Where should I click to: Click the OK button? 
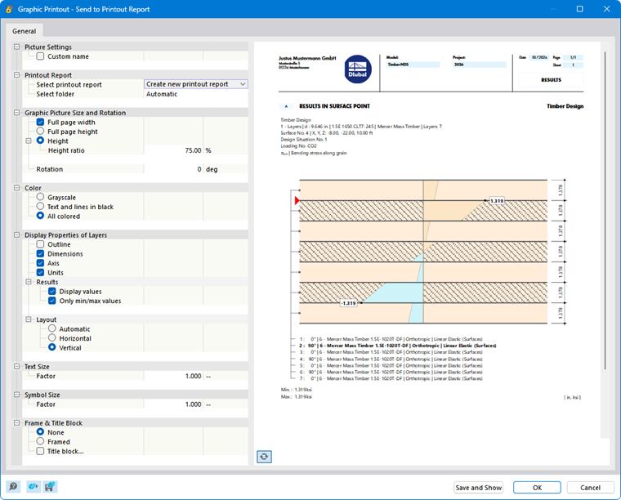[x=537, y=488]
